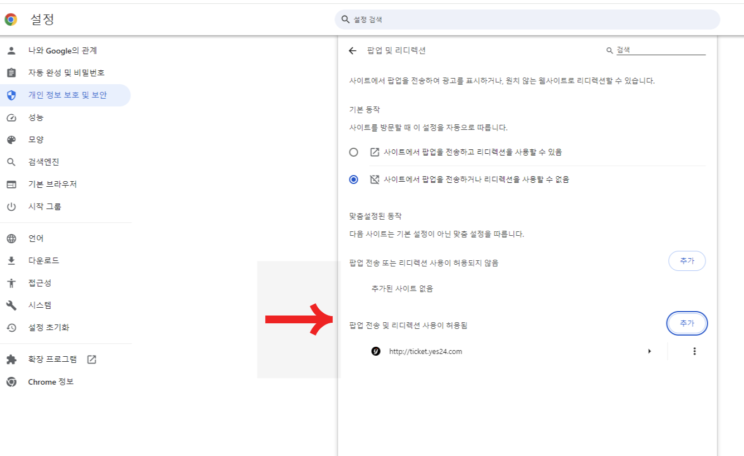The width and height of the screenshot is (744, 456).
Task: Expand details for ticket.yes24.com entry
Action: pyautogui.click(x=649, y=351)
